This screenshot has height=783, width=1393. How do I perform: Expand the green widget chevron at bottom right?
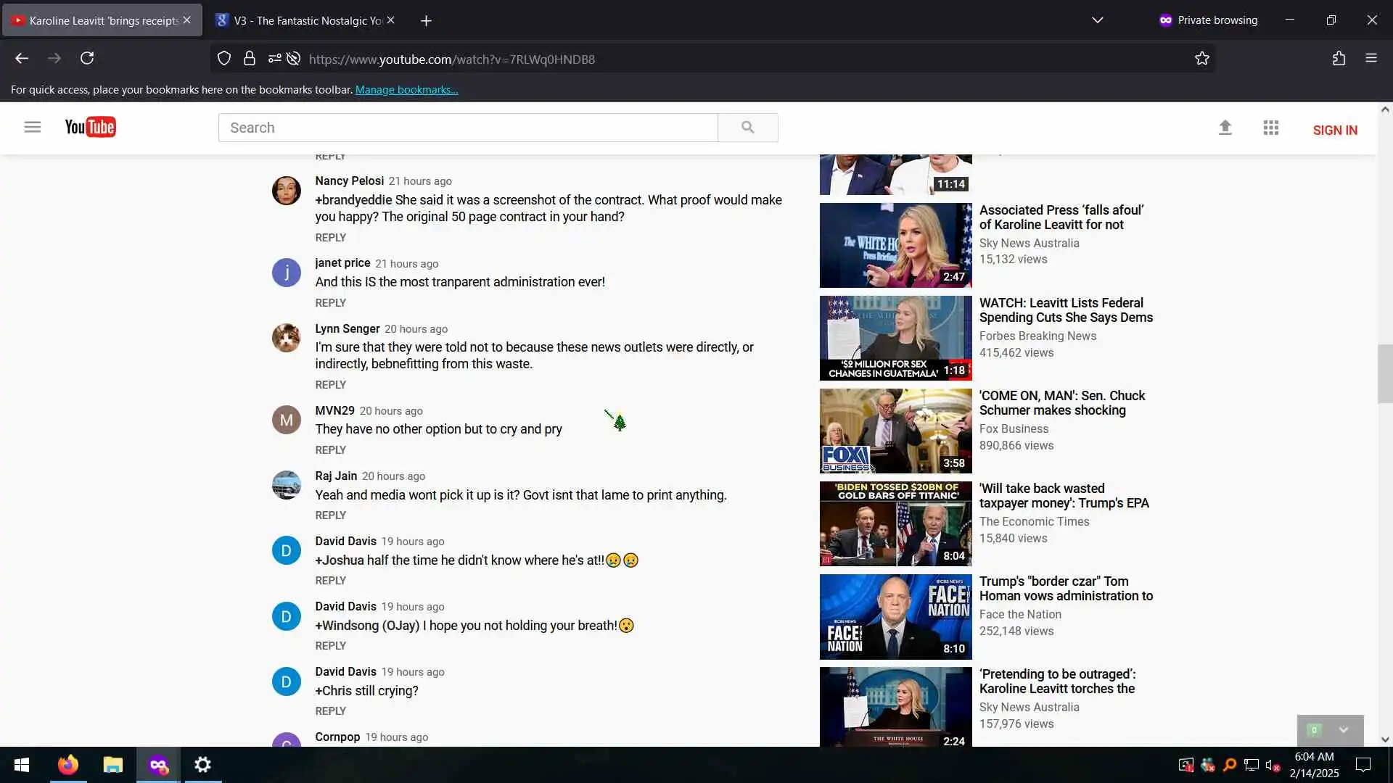point(1343,730)
